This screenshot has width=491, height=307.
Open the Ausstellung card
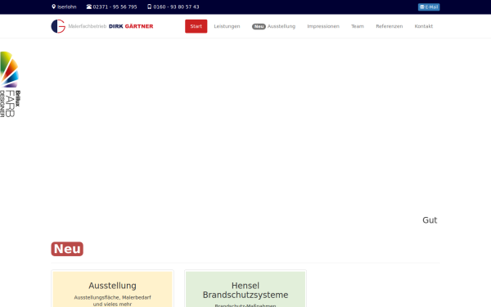(x=112, y=289)
